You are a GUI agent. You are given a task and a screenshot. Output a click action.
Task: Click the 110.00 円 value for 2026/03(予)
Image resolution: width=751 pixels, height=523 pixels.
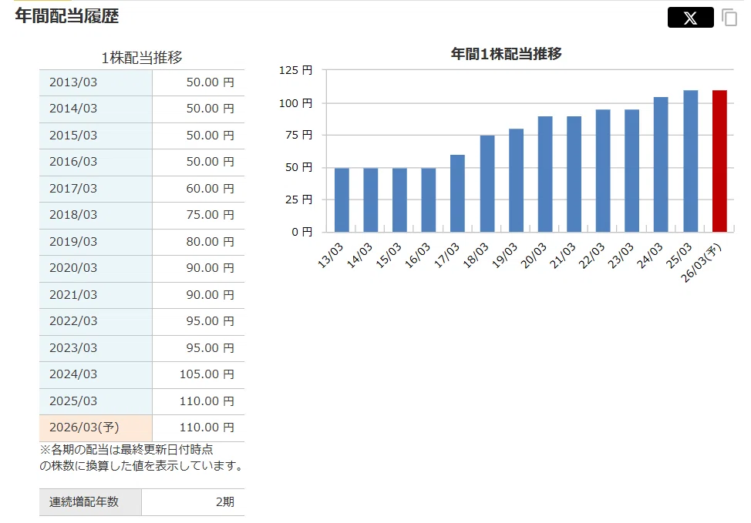point(207,427)
